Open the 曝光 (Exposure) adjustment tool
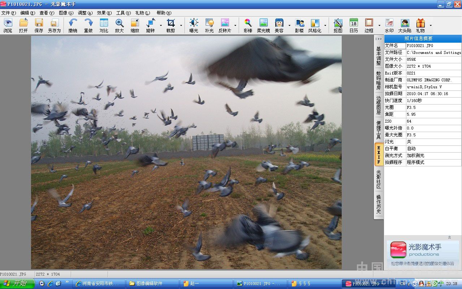The height and width of the screenshot is (289, 462). [x=194, y=25]
